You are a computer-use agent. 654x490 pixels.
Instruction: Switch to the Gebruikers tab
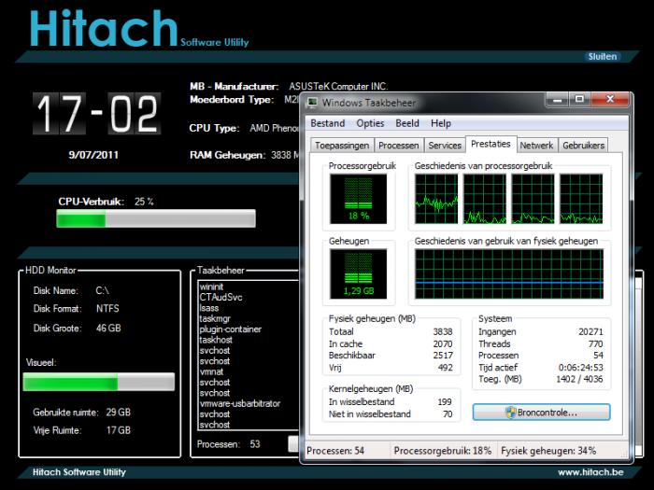click(x=583, y=146)
